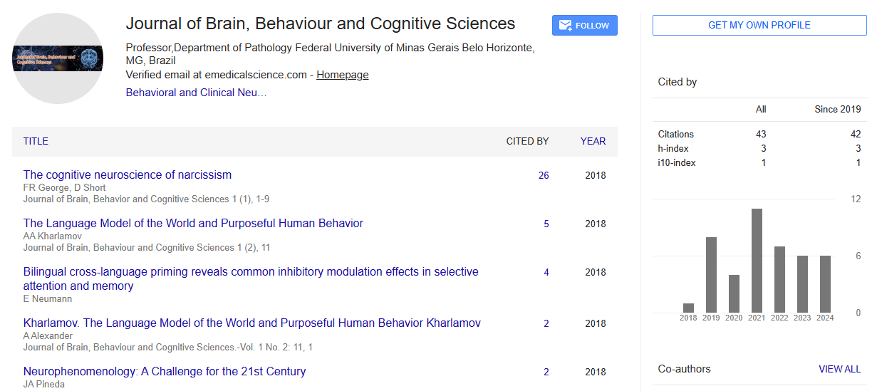872x391 pixels.
Task: Open the Behavioral and Clinical Neu… interest link
Action: (x=196, y=93)
